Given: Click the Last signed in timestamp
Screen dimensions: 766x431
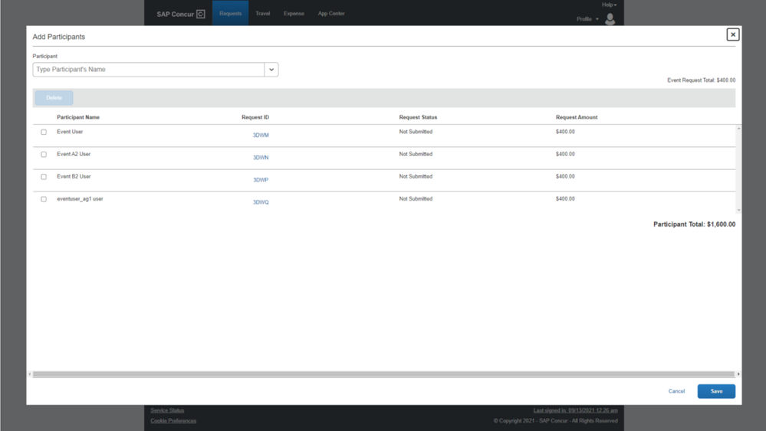Looking at the screenshot, I should 576,410.
